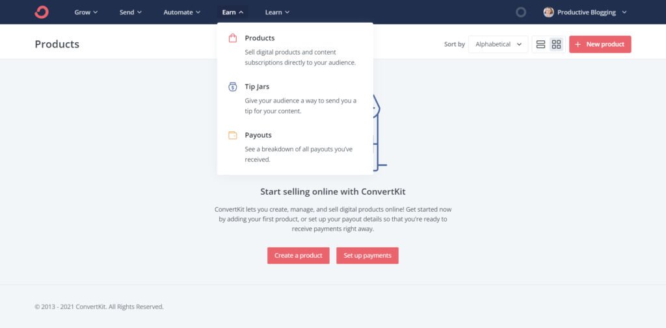Click 'Give your audience a way' description
666x328 pixels.
pyautogui.click(x=300, y=106)
